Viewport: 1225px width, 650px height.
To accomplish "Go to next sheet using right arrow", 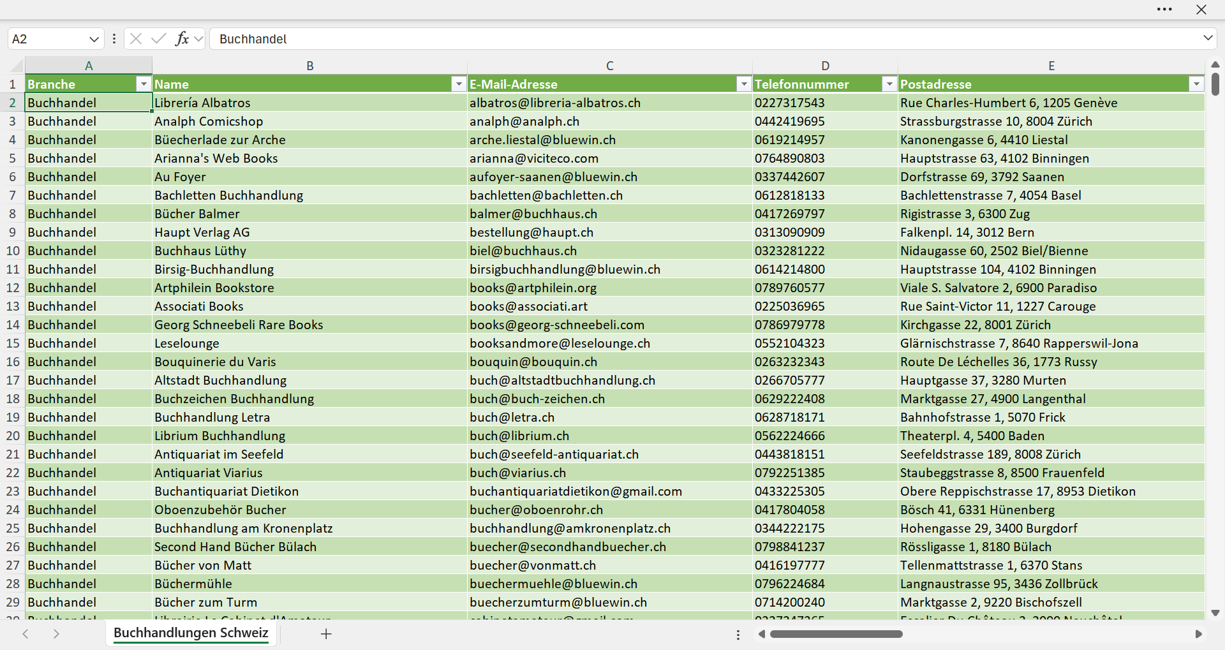I will click(56, 633).
